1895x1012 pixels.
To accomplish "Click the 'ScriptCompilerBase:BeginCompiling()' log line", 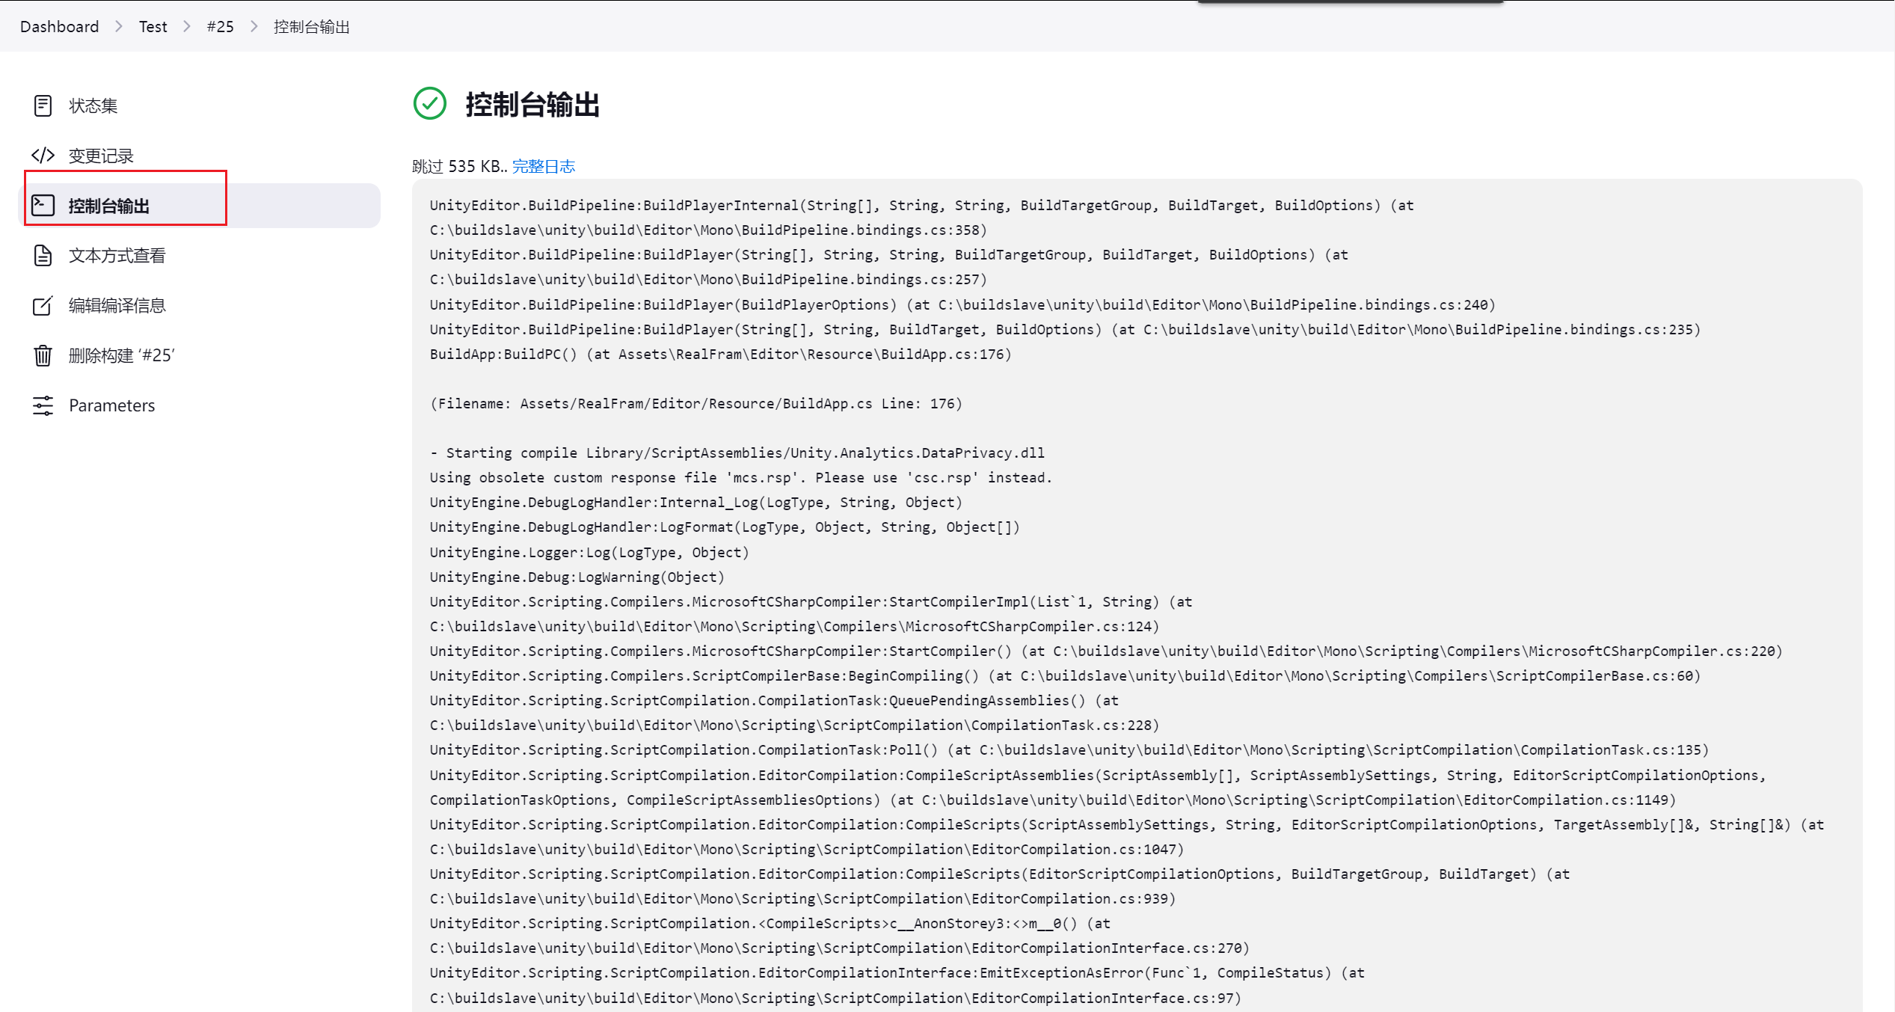I will point(1065,675).
